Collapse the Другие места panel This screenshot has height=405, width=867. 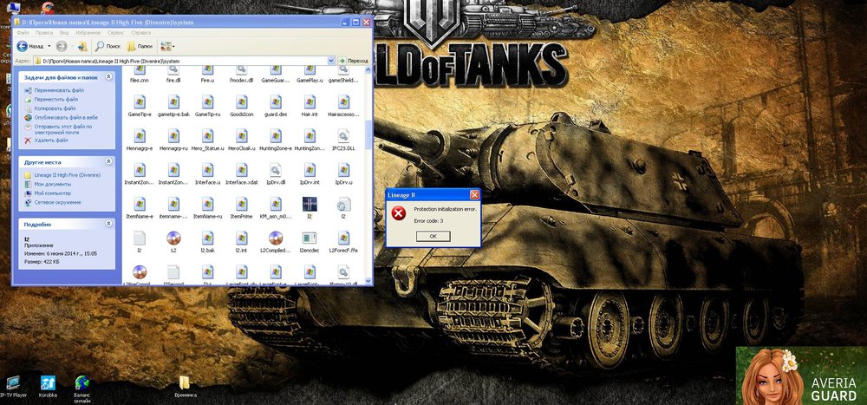tap(109, 161)
